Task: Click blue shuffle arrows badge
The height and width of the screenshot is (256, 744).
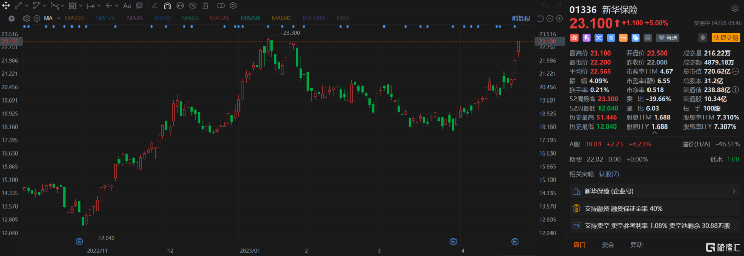Action: 598,38
